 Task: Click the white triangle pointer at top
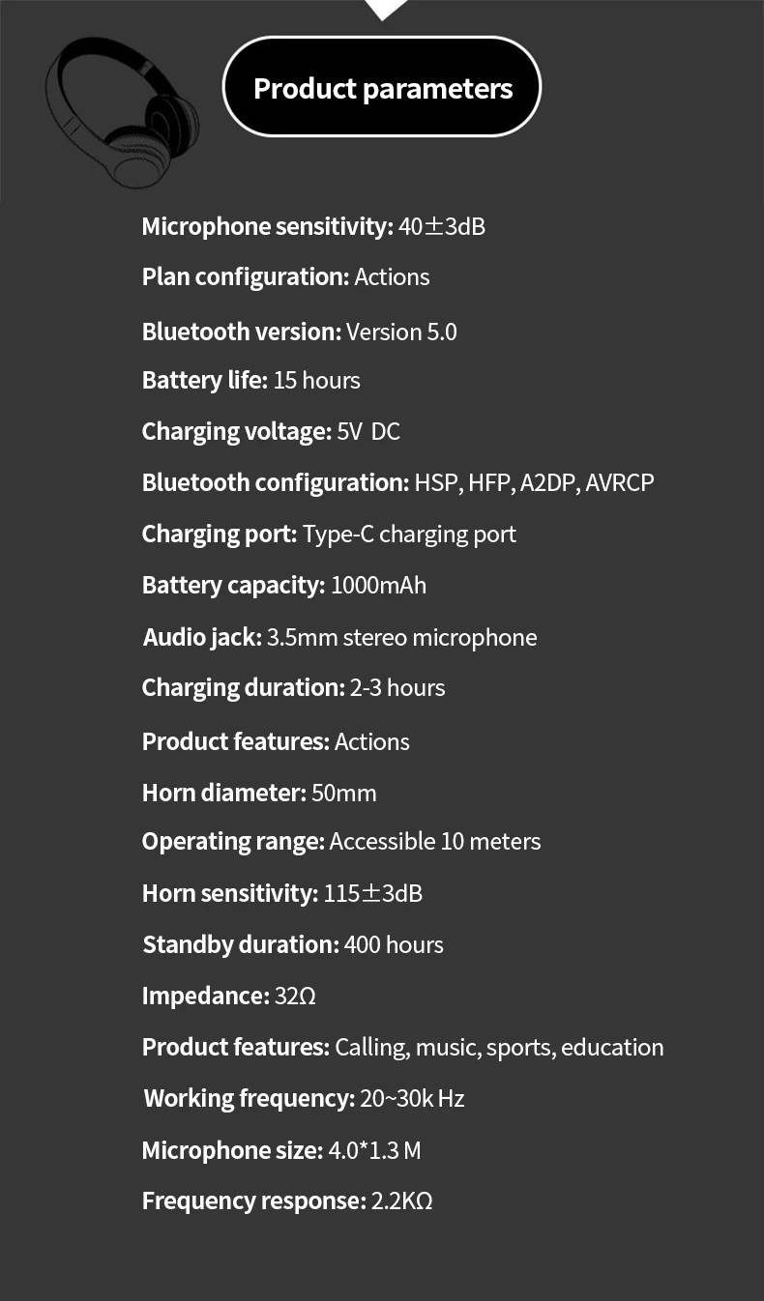coord(385,10)
